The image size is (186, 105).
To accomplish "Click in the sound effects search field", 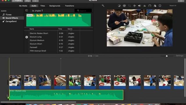I will (83, 10).
